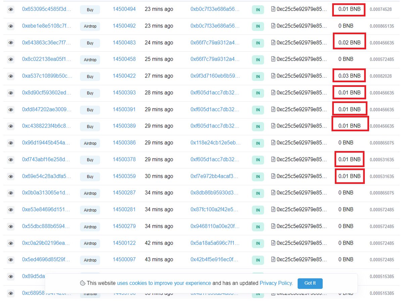403x304 pixels.
Task: Open sender address 0x8db86b95930d3
Action: pos(215,193)
